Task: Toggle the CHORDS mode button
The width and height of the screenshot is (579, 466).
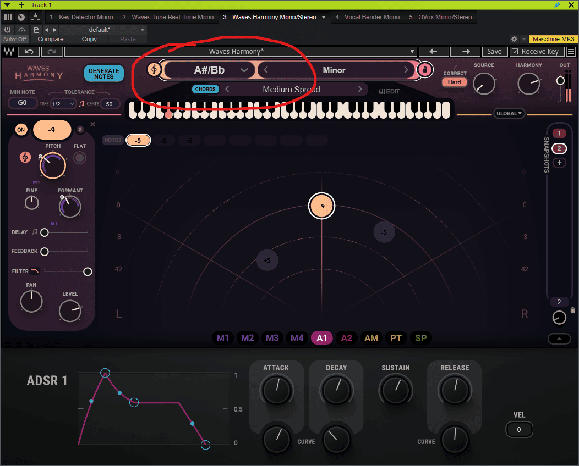Action: 205,89
